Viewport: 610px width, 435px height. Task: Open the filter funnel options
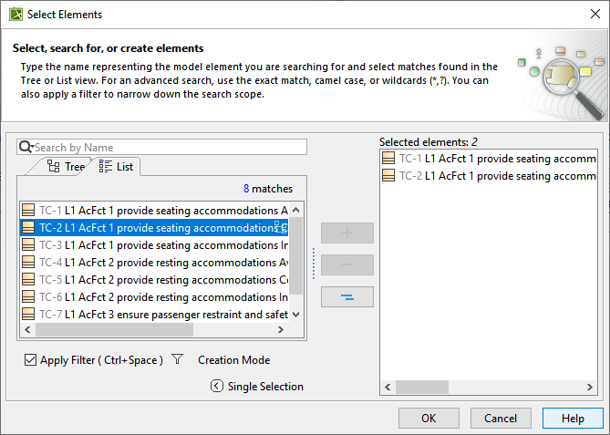178,360
